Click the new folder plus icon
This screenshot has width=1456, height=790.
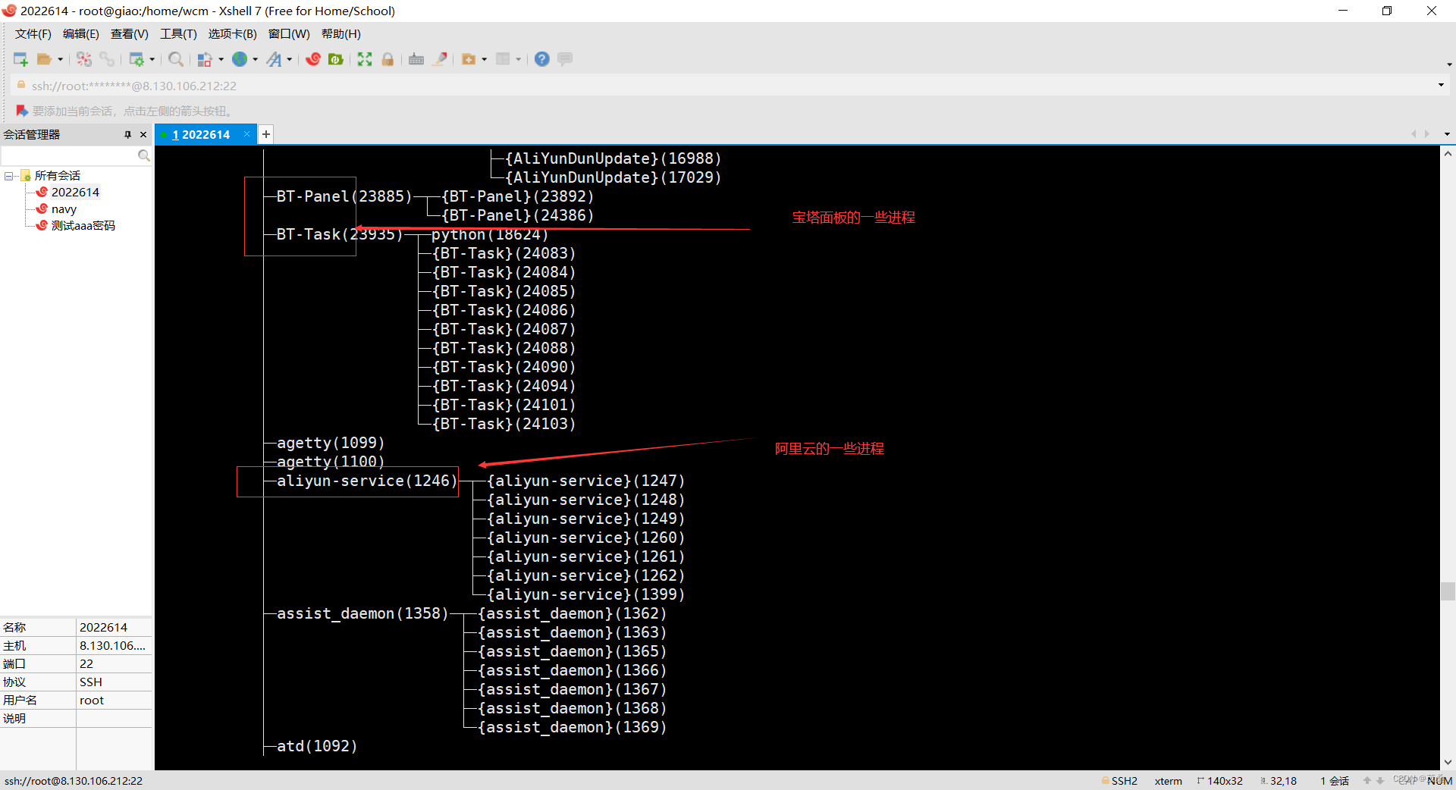[469, 59]
